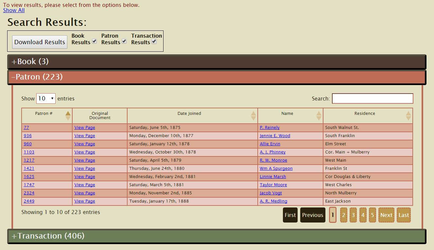434x250 pixels.
Task: Click inside the Search field
Action: coord(372,98)
